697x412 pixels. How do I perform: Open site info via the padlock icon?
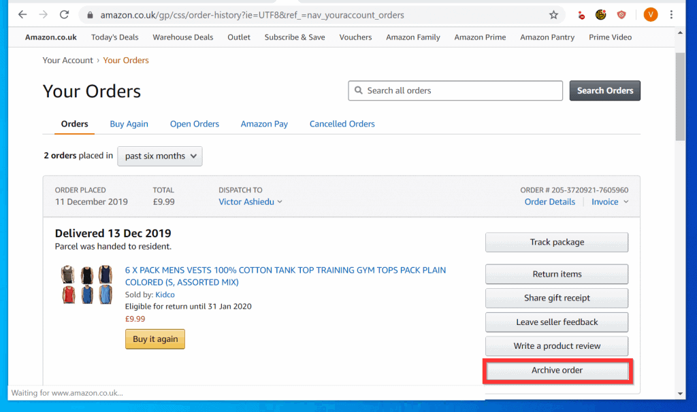pos(89,14)
